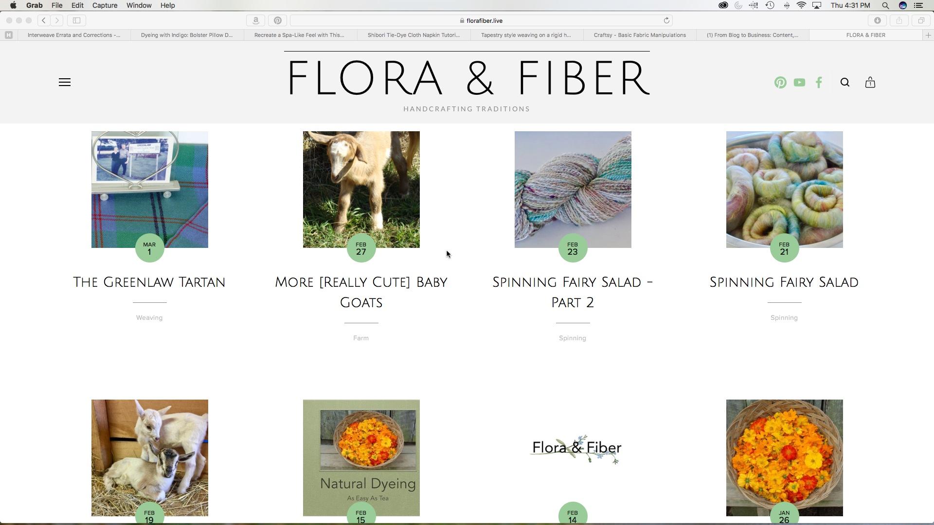Open the Facebook page icon
This screenshot has width=934, height=525.
pos(819,83)
